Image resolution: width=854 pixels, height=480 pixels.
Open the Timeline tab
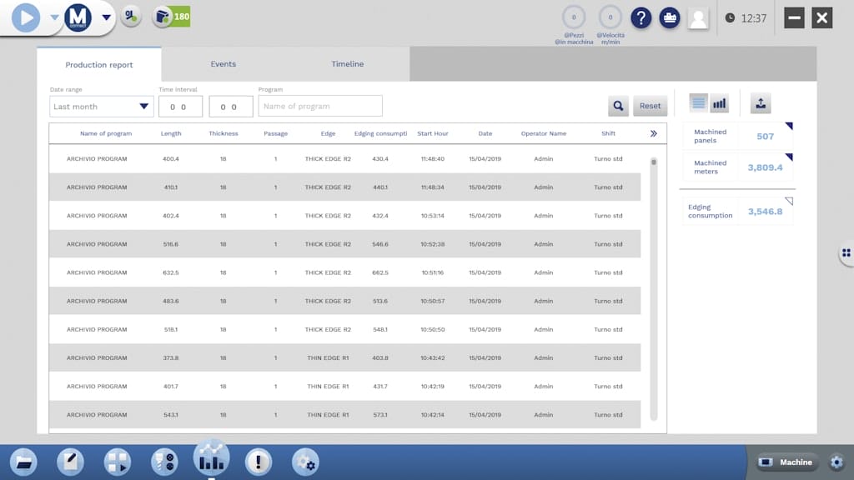click(347, 64)
